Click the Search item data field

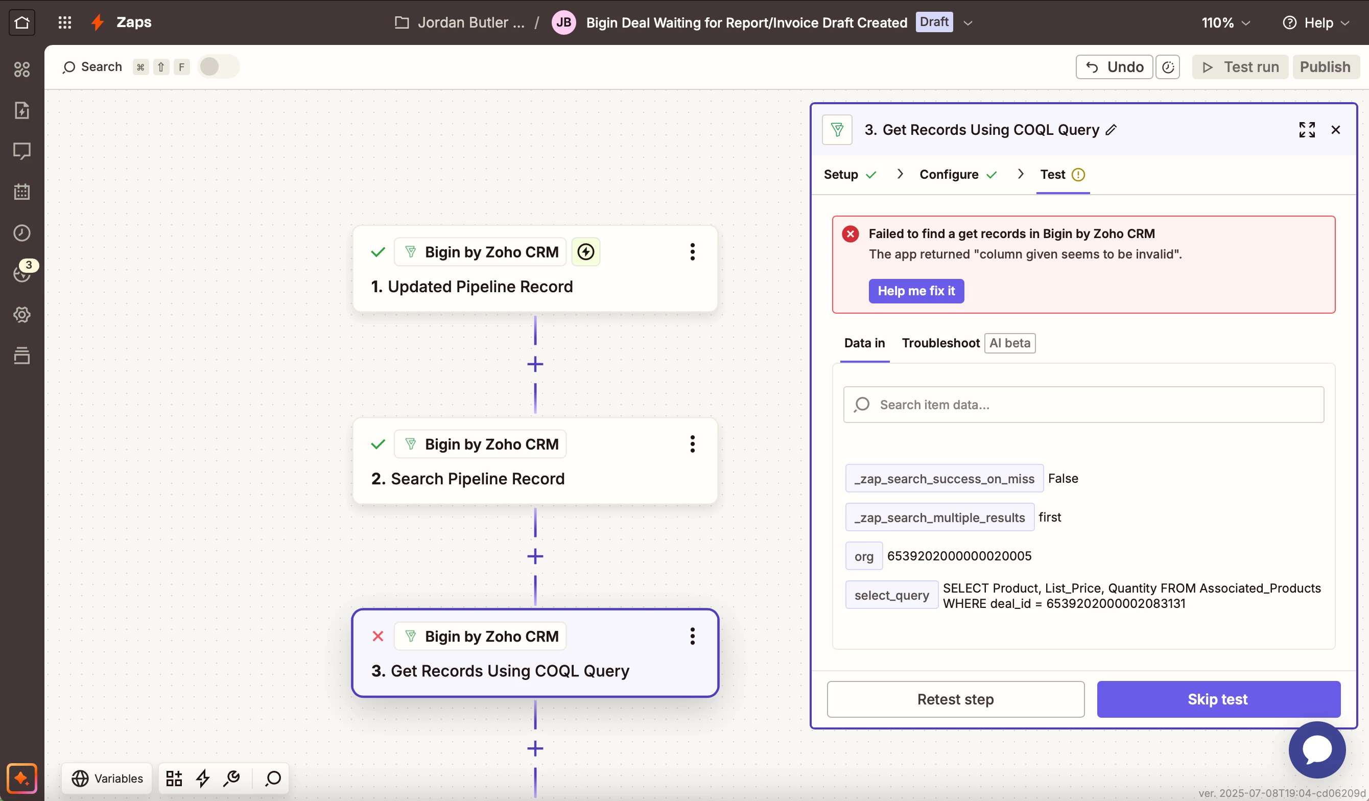pos(1083,405)
